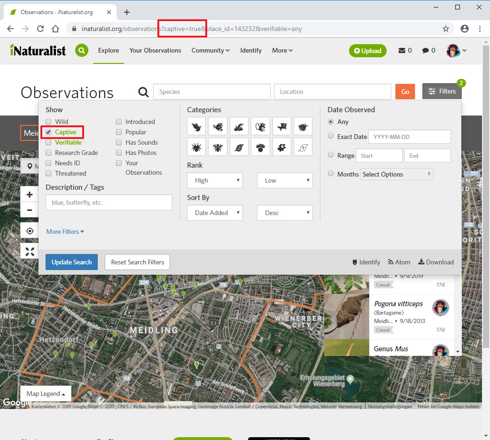Viewport: 490px width, 440px height.
Task: Check the Has Photos checkbox
Action: click(x=119, y=153)
